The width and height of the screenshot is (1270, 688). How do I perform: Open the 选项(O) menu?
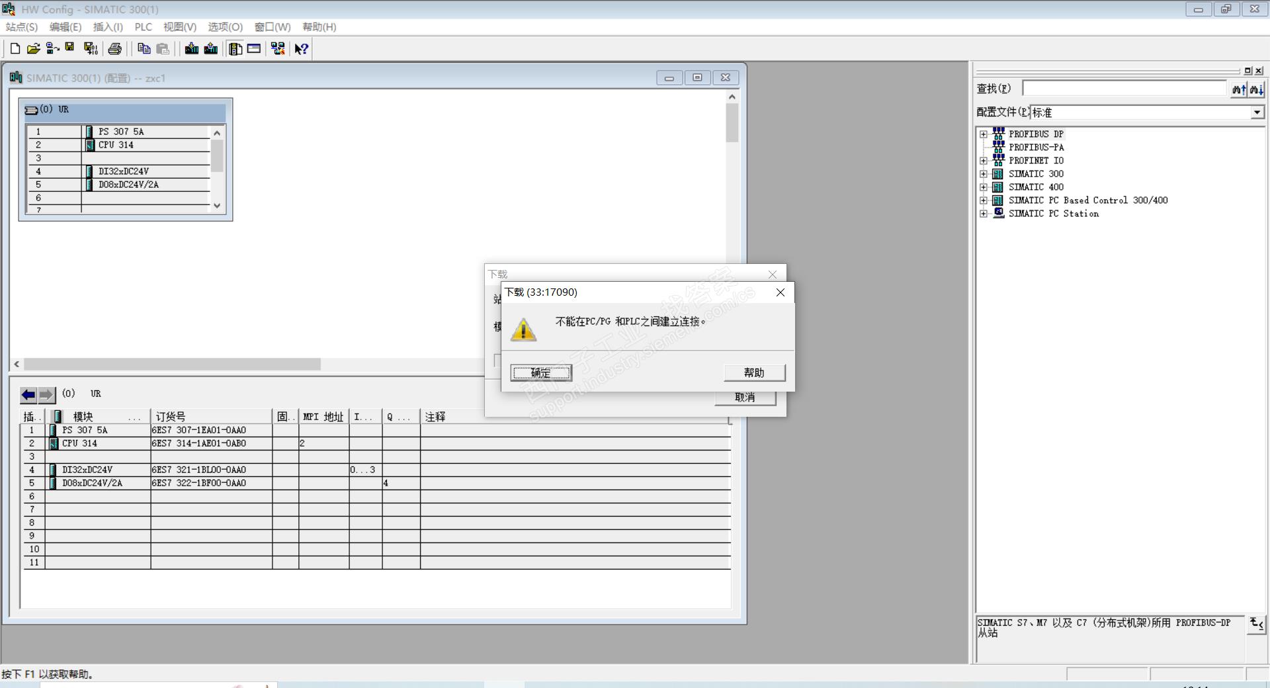click(226, 27)
